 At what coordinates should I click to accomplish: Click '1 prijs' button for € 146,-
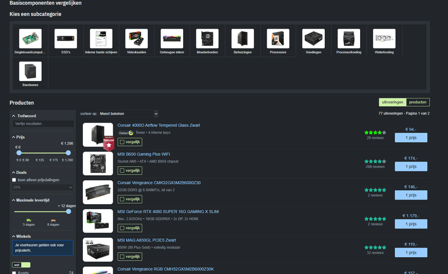click(411, 195)
